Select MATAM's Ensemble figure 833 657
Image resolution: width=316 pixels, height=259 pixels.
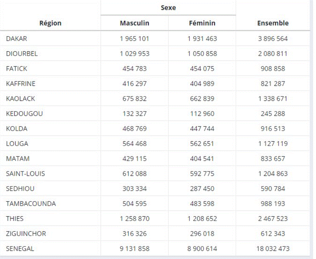tap(273, 158)
